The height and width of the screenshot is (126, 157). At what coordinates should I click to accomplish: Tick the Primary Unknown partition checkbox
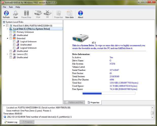tap(11, 32)
